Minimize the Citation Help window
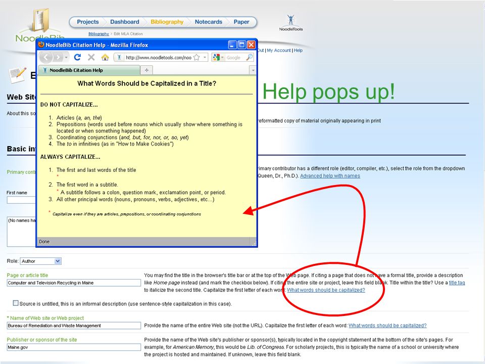Viewport: 485px width, 364px height. (x=232, y=45)
